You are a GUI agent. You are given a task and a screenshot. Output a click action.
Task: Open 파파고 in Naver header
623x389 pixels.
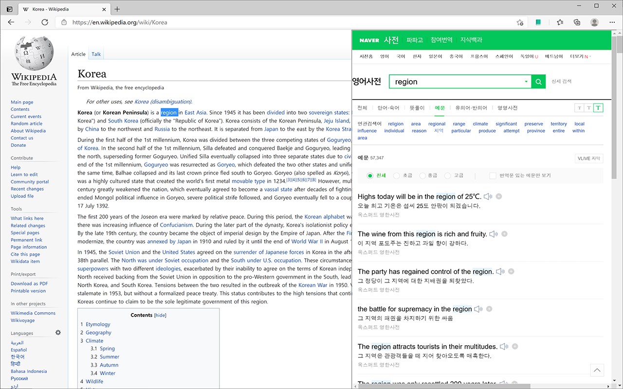pos(415,40)
